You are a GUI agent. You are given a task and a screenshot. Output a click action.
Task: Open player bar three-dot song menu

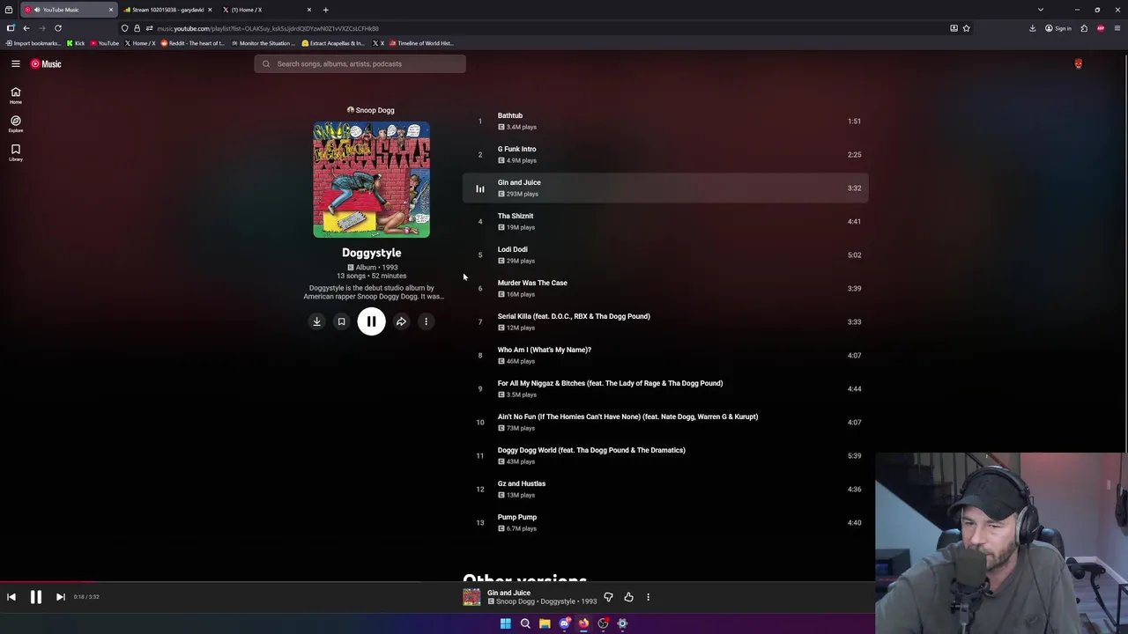tap(648, 597)
